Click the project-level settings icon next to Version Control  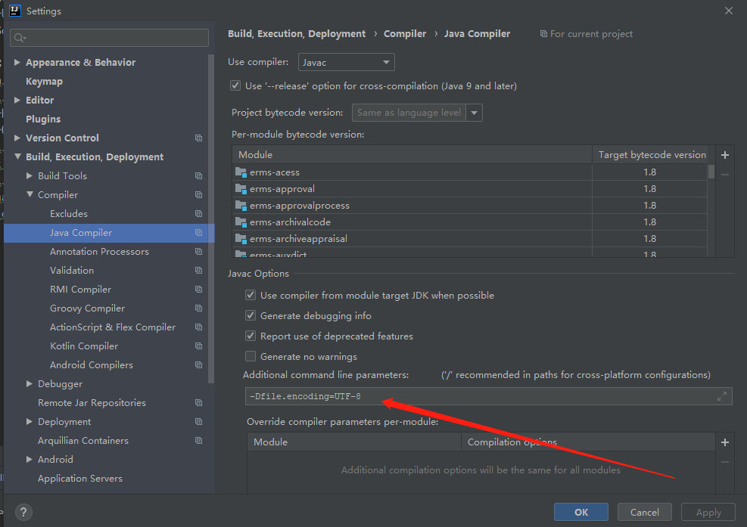point(198,138)
